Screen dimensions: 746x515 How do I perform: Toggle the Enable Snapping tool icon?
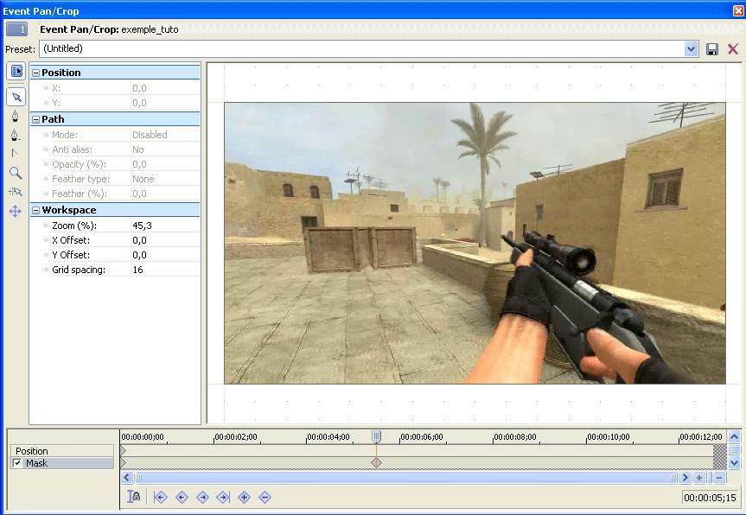[16, 192]
